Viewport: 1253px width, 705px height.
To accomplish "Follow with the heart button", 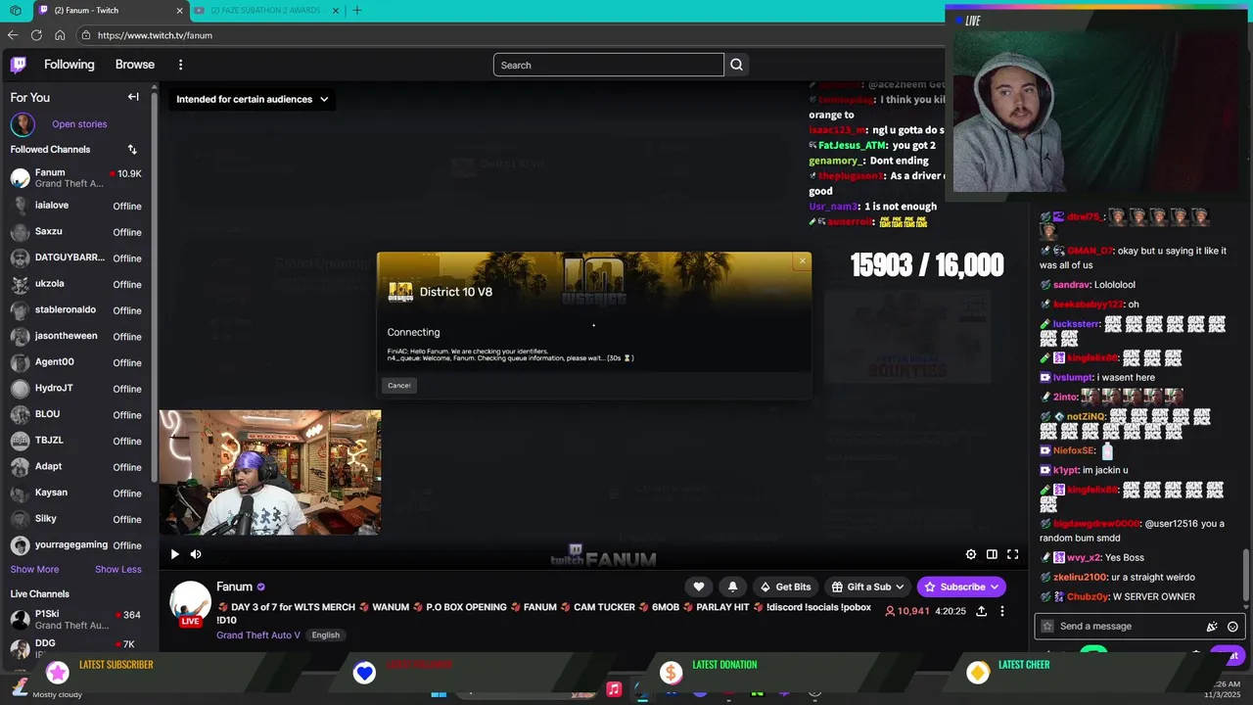I will click(x=699, y=587).
